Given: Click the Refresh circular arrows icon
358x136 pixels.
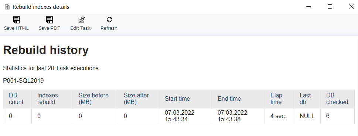Looking at the screenshot, I should pos(110,20).
